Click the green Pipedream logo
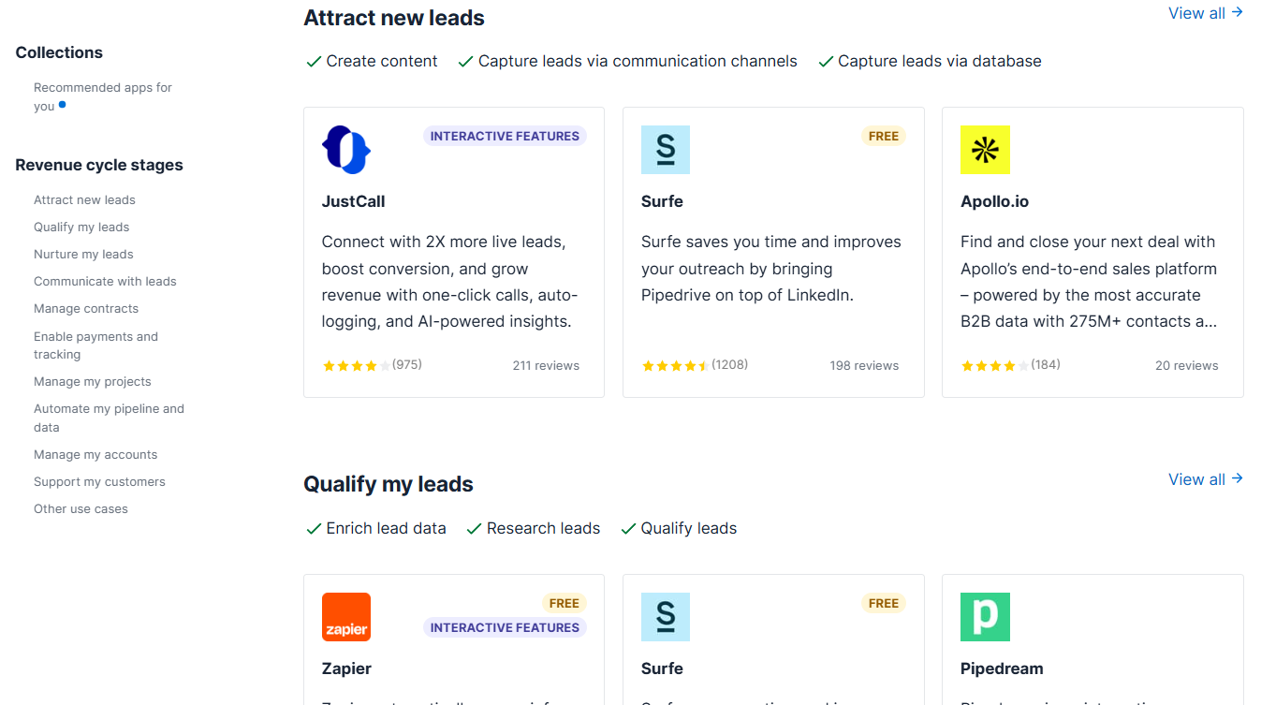1261x705 pixels. click(x=985, y=617)
